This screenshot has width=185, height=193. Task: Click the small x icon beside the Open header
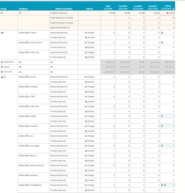pos(170,6)
